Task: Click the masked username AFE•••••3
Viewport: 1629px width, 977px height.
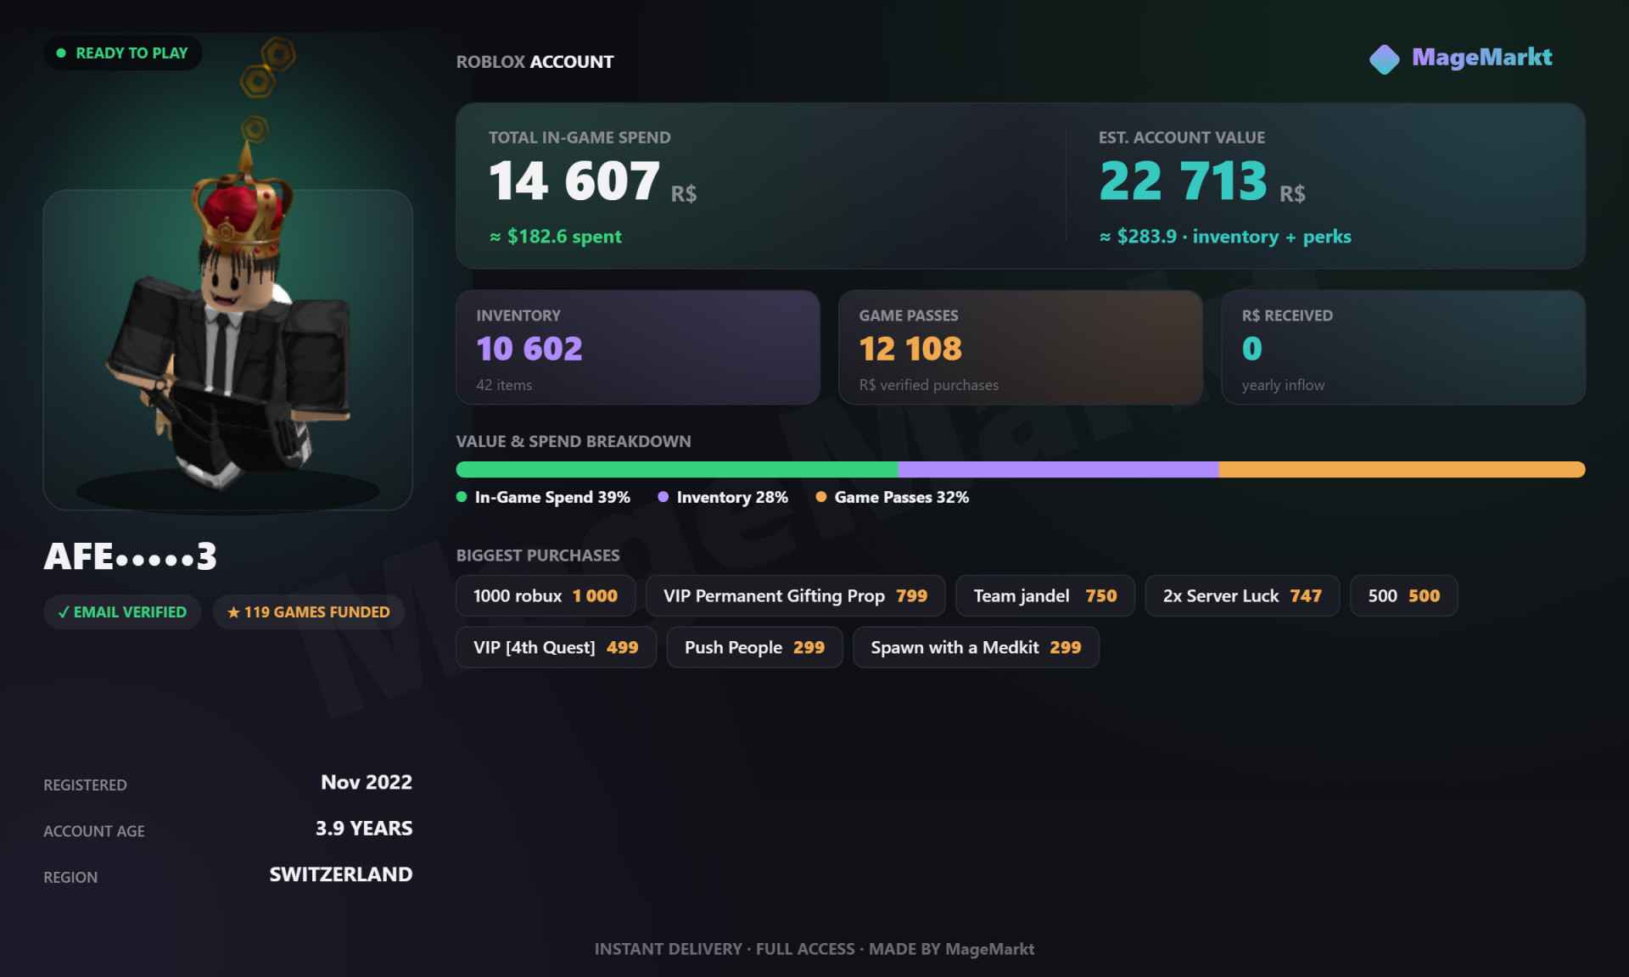Action: coord(131,557)
